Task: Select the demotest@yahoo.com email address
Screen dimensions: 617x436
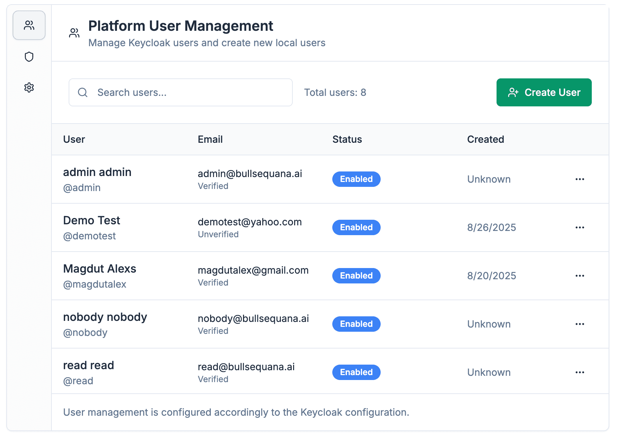Action: [x=250, y=222]
